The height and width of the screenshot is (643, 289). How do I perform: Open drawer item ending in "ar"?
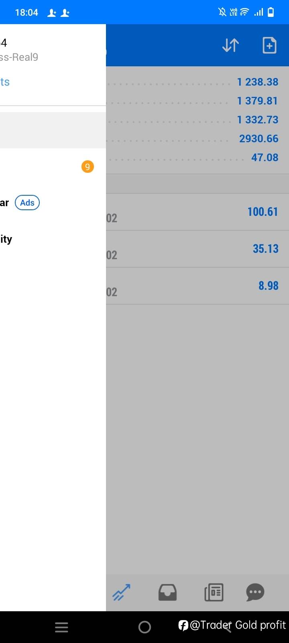pyautogui.click(x=4, y=203)
